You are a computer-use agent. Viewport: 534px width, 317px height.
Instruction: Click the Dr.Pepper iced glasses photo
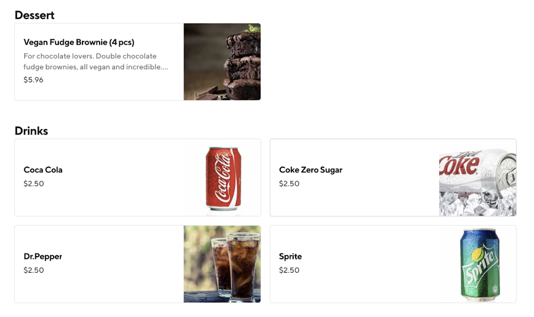coord(222,264)
